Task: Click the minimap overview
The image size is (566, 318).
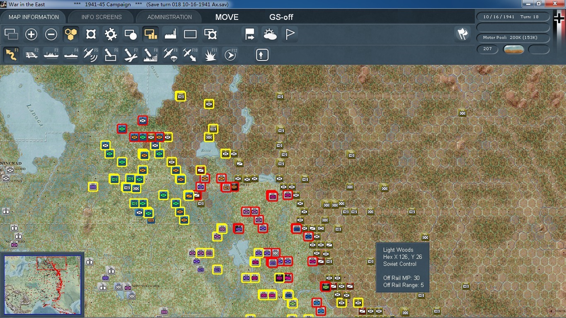Action: point(42,285)
